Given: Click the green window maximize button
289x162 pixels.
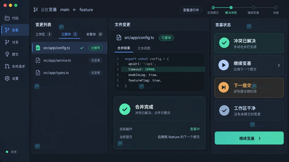Looking at the screenshot, I should click(16, 5).
